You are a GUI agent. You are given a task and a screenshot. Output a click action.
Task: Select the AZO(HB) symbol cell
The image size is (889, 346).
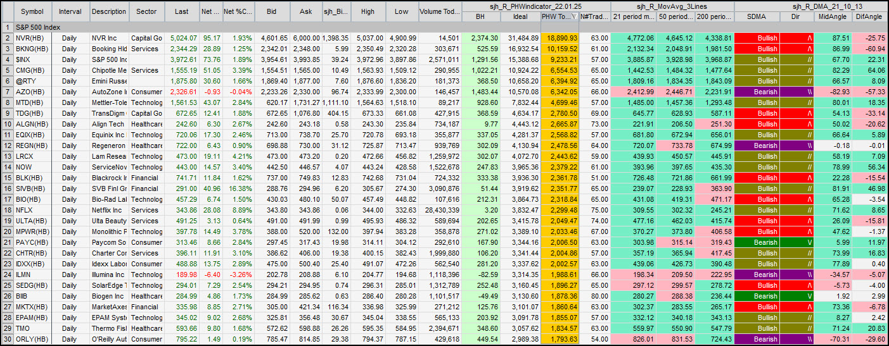point(32,92)
